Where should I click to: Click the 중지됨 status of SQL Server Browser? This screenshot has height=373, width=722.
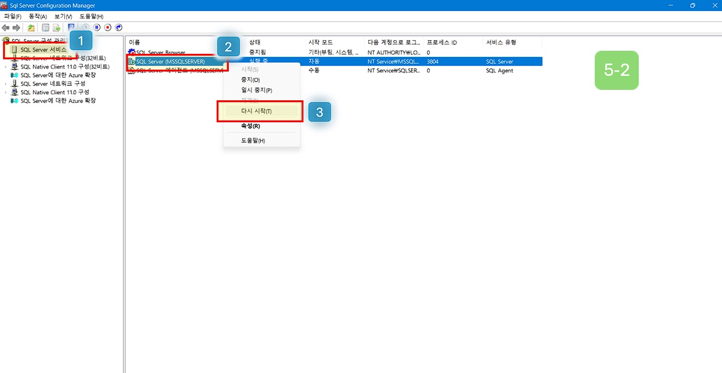(x=258, y=53)
